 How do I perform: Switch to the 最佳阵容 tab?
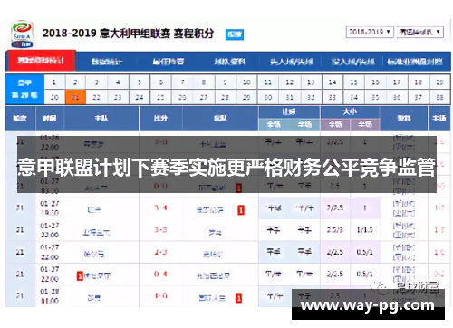169,62
